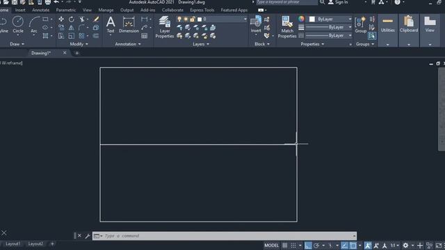The width and height of the screenshot is (445, 250).
Task: Activate the Fillet tool
Action: (x=82, y=28)
